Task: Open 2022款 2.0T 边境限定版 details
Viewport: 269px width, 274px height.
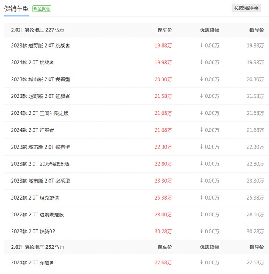Action: pos(37,215)
